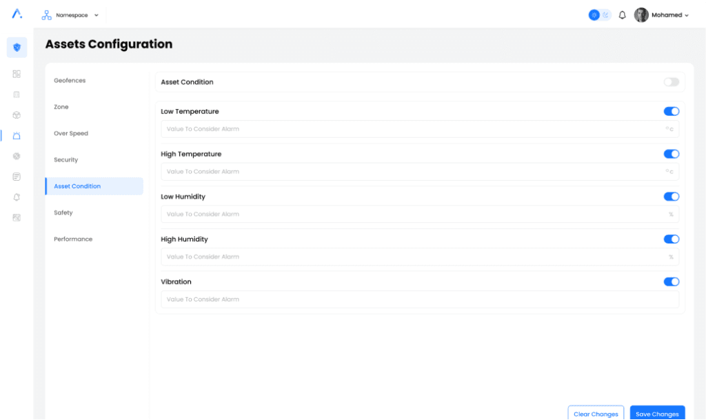Viewport: 706px width, 420px height.
Task: Switch to the Geofences tab
Action: pos(70,81)
